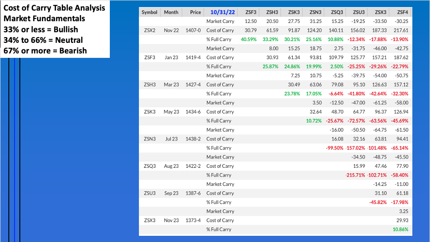Click the 1407-0 price cell
430x242 pixels.
tap(193, 30)
